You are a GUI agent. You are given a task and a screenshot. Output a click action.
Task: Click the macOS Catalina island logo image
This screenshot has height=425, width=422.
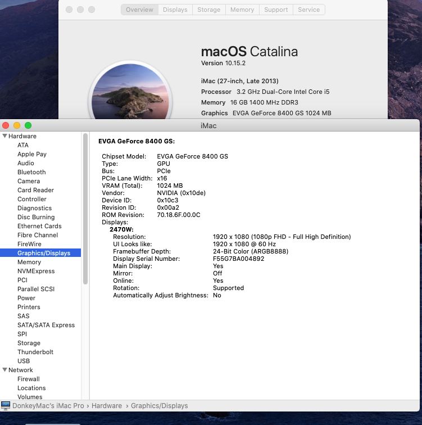click(x=130, y=91)
